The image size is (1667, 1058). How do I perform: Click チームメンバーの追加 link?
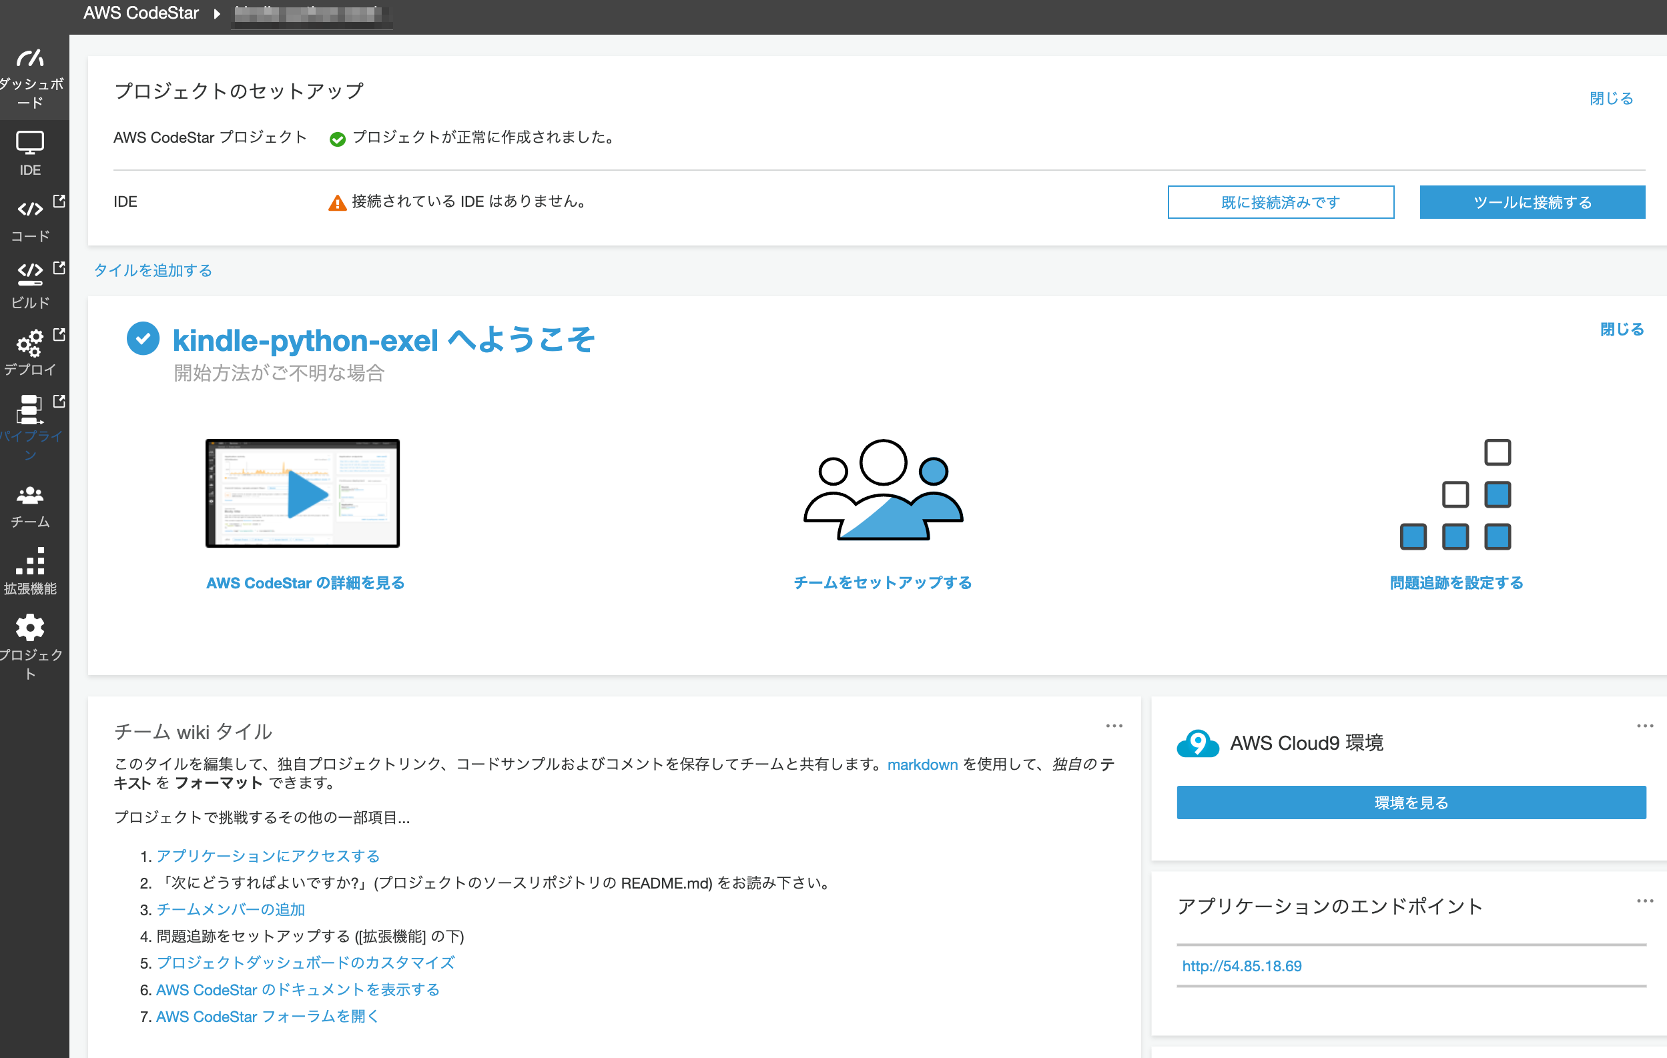click(x=230, y=909)
